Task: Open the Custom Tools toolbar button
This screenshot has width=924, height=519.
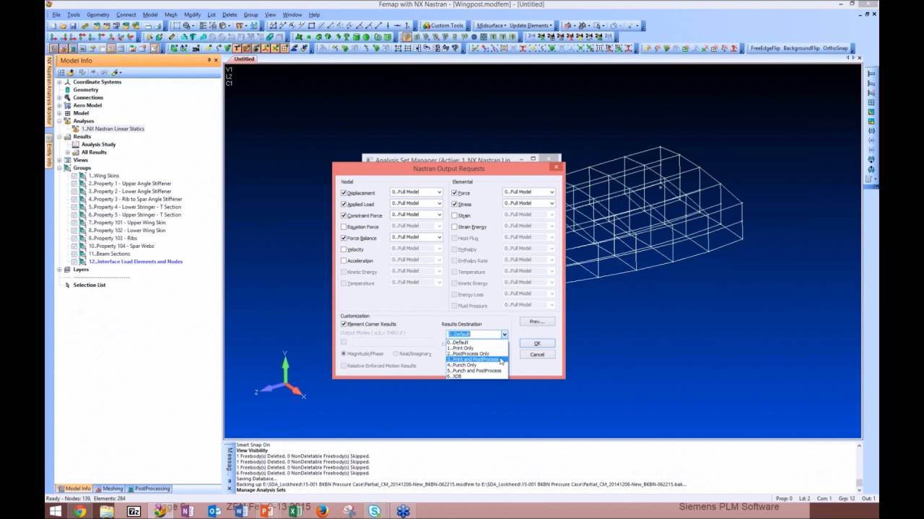Action: point(443,26)
